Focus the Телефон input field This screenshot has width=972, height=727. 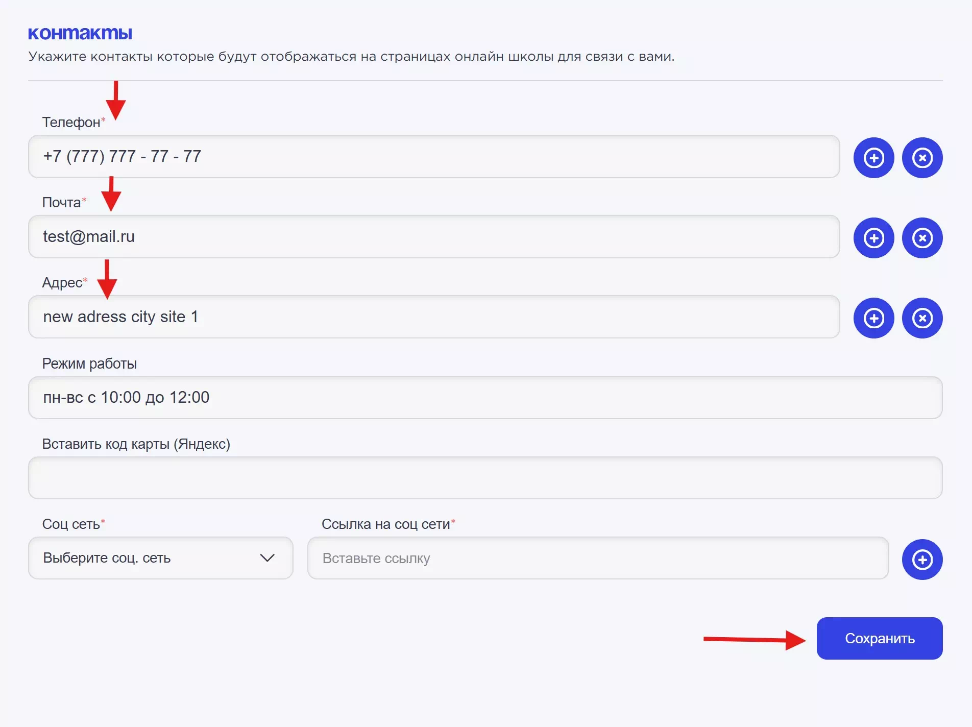click(434, 157)
